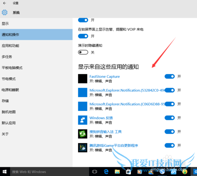Open the 腾讯游戏iGame平台自更新程序 link
Image resolution: width=197 pixels, height=176 pixels.
pyautogui.click(x=114, y=146)
